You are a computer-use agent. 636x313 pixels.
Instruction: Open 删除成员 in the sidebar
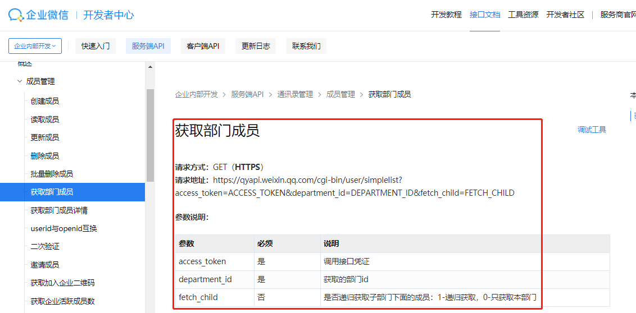click(x=44, y=156)
